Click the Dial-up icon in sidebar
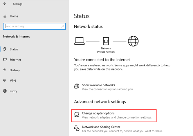This screenshot has height=136, width=193. click(x=5, y=70)
